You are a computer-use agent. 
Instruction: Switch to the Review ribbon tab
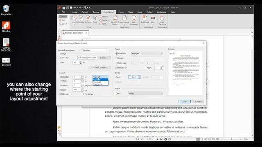[96, 12]
